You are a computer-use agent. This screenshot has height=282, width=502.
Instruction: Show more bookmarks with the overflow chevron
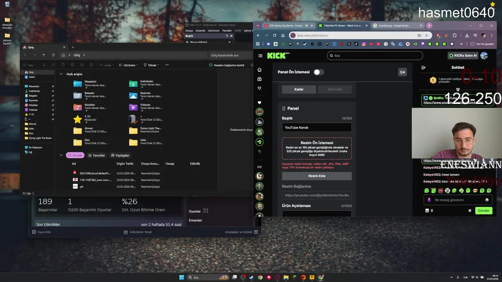[461, 44]
